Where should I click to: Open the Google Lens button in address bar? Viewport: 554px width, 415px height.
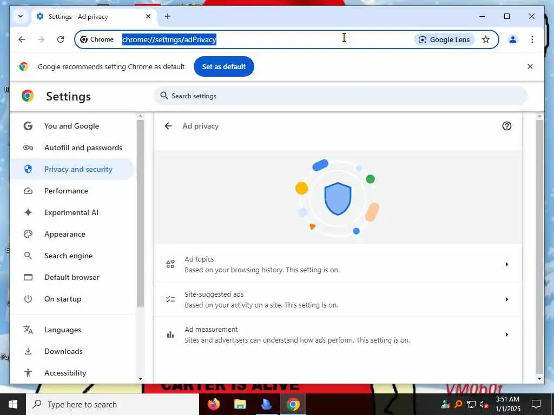tap(444, 39)
